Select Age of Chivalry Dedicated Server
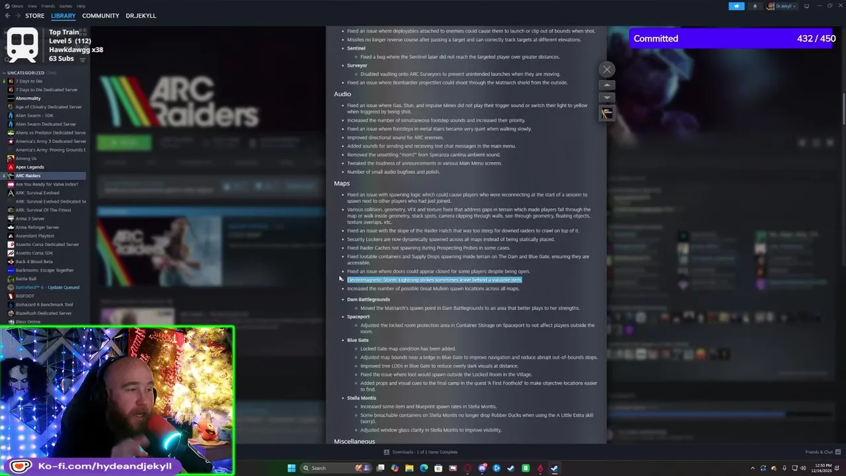The height and width of the screenshot is (476, 846). (48, 107)
